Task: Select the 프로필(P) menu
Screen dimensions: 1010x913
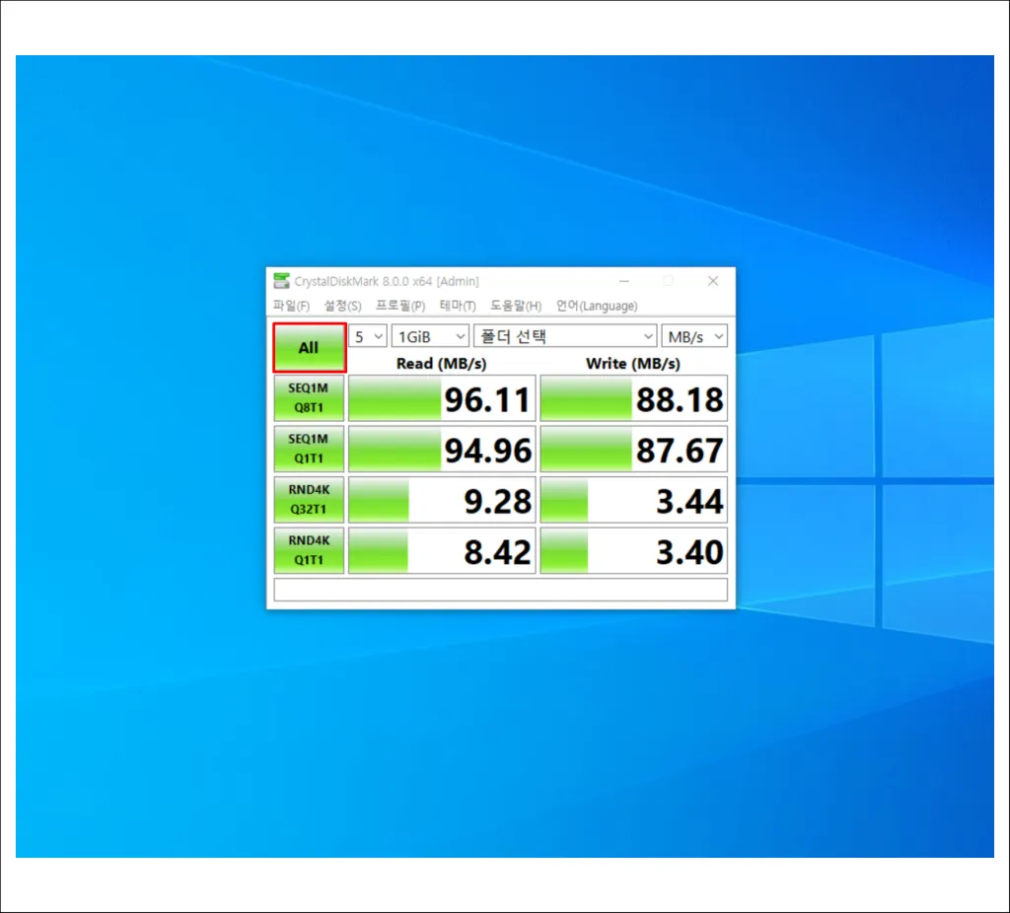Action: [x=399, y=306]
